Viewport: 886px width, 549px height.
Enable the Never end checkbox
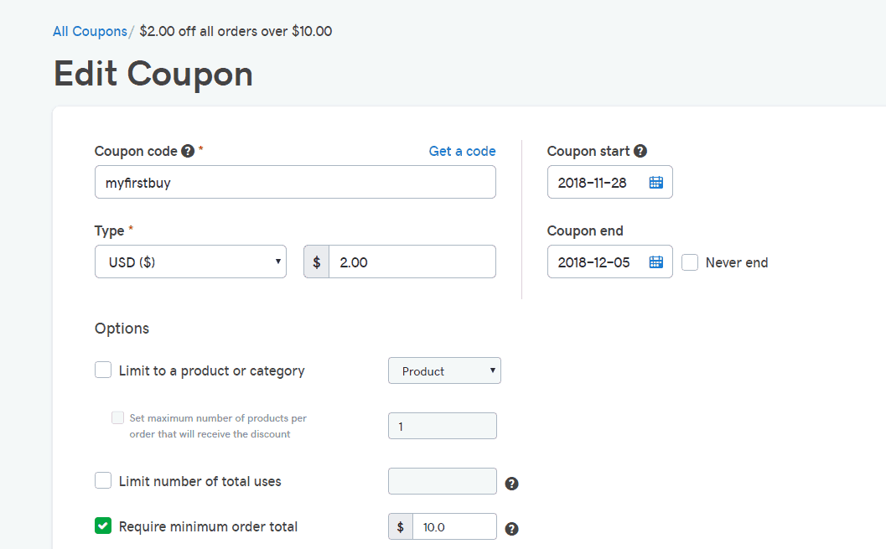coord(690,262)
